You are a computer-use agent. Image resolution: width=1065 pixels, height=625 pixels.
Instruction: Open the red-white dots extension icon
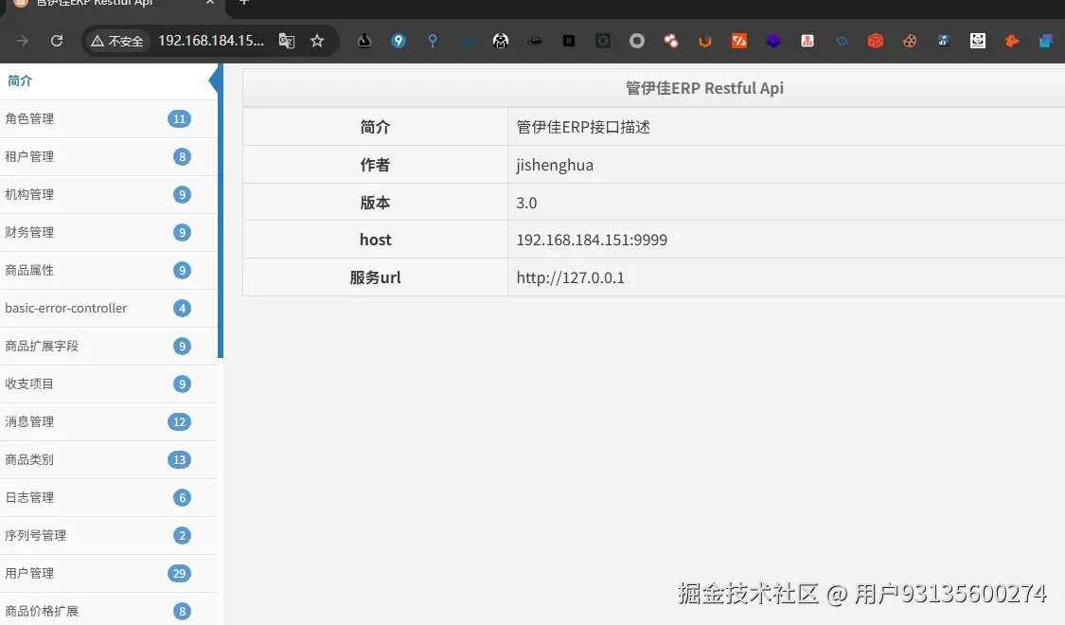[x=671, y=41]
